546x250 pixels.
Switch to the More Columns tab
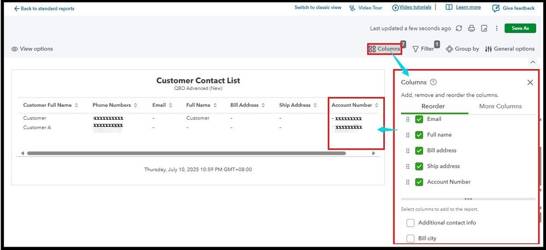[x=501, y=106]
